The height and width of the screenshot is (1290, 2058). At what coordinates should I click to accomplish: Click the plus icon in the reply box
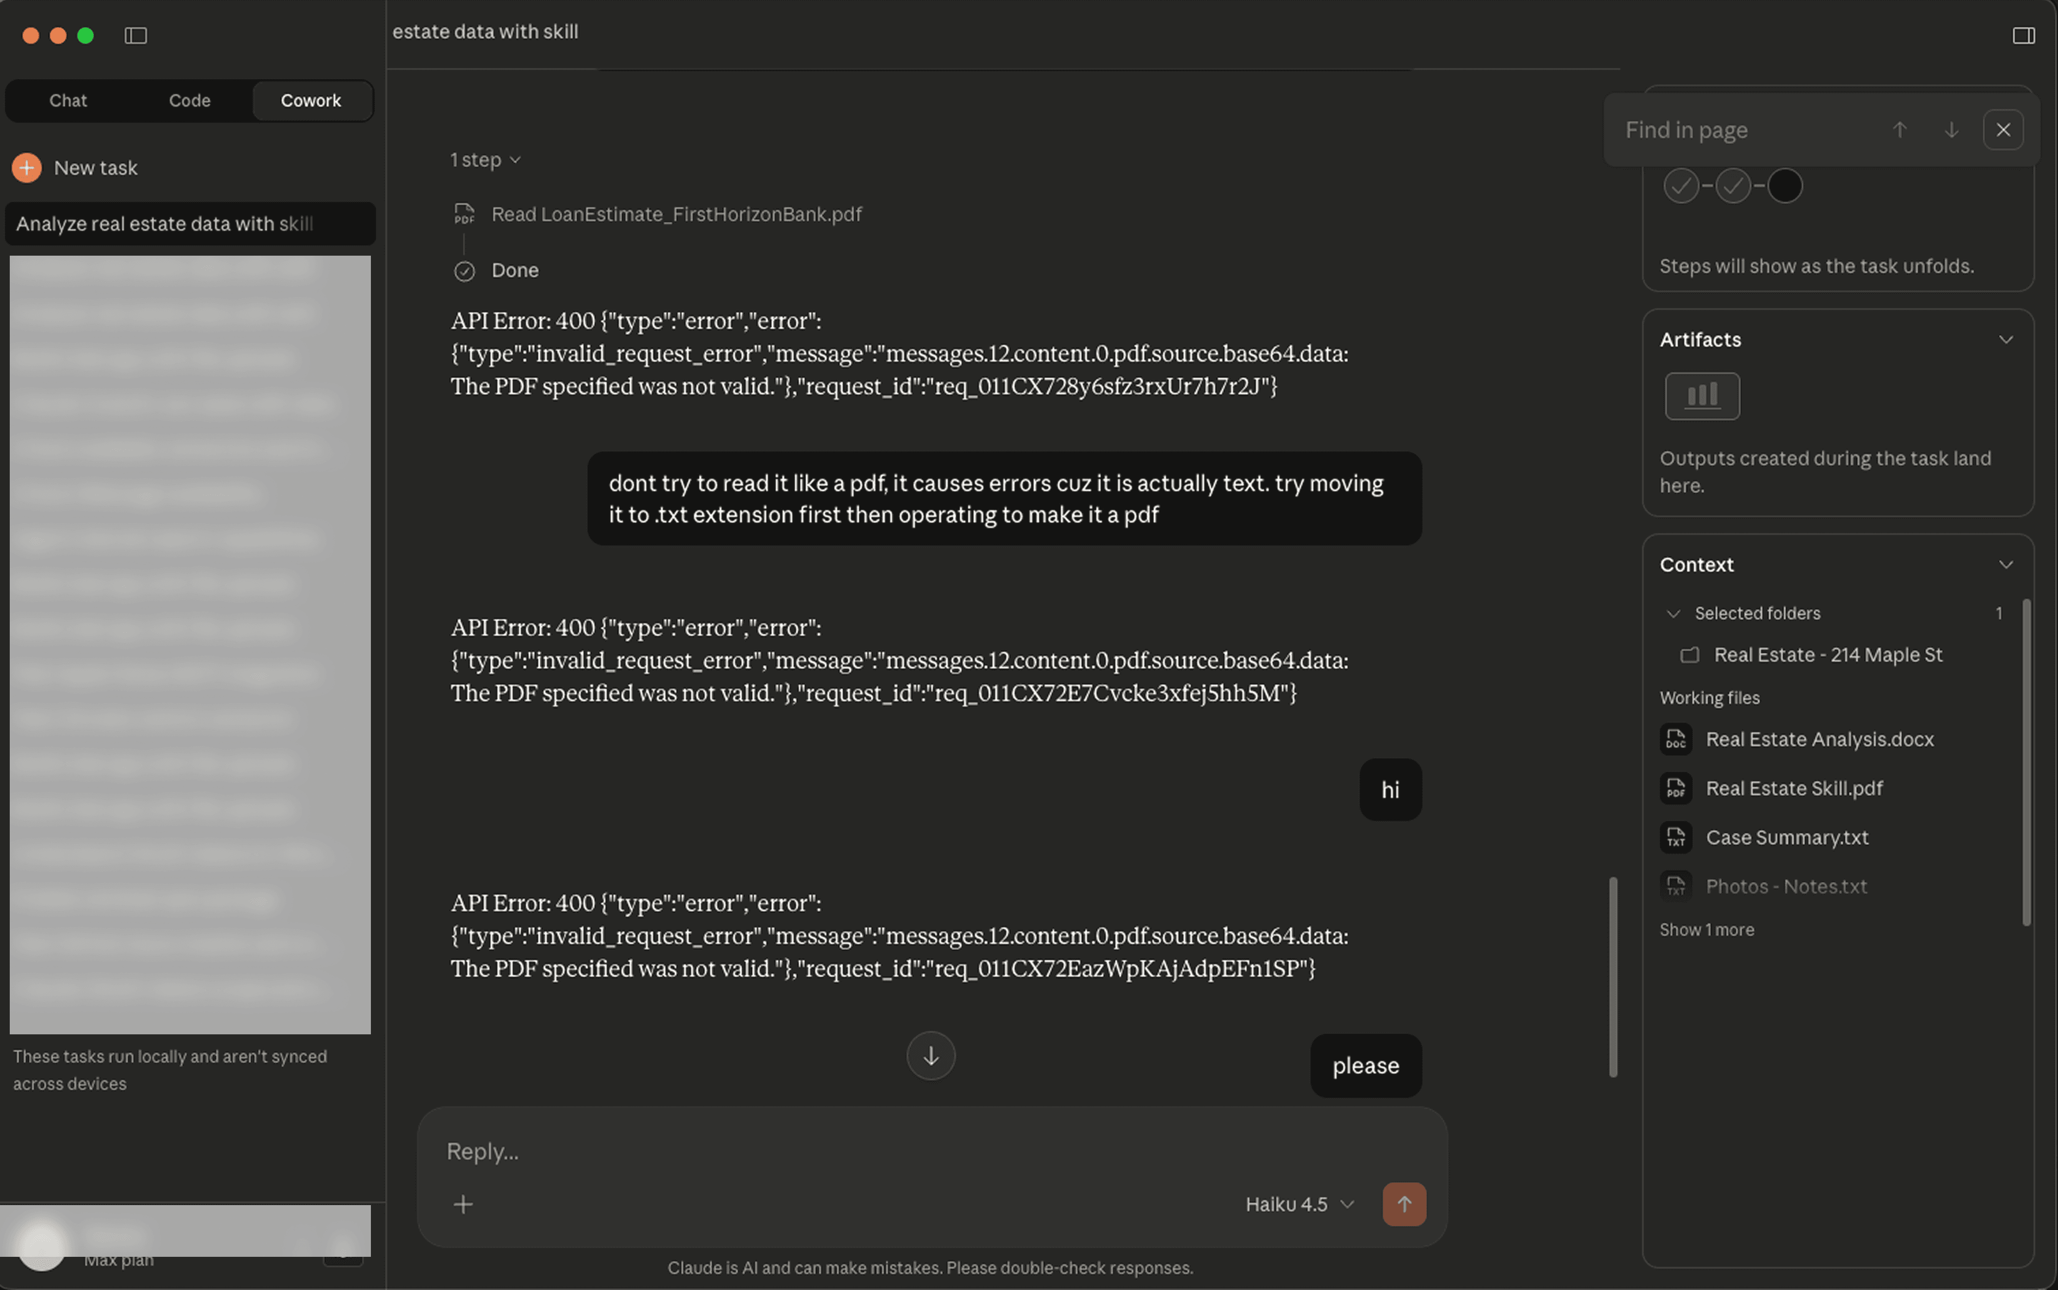tap(463, 1203)
